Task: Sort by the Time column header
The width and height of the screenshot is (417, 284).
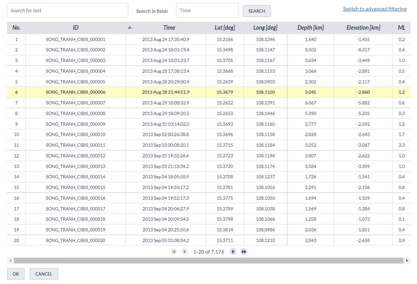Action: pos(169,28)
